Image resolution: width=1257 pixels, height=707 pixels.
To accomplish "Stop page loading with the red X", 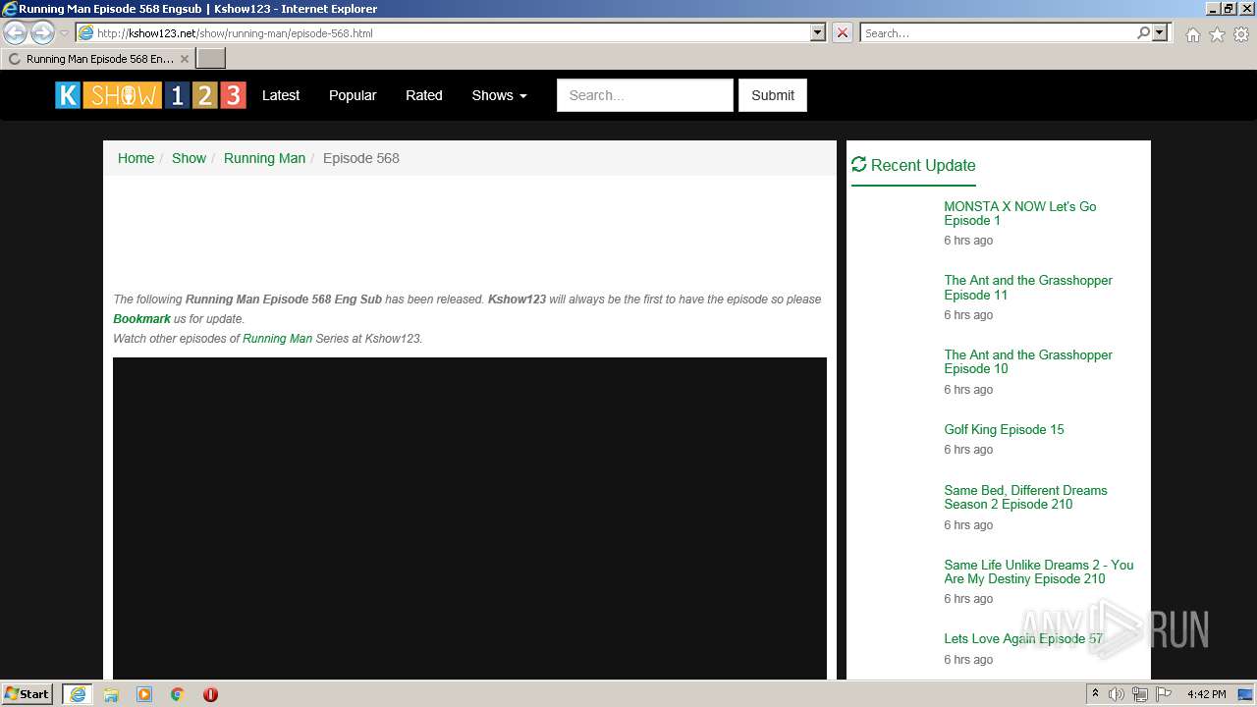I will [x=843, y=32].
